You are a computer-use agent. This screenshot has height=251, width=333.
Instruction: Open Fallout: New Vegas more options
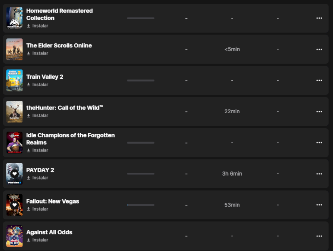tap(319, 205)
